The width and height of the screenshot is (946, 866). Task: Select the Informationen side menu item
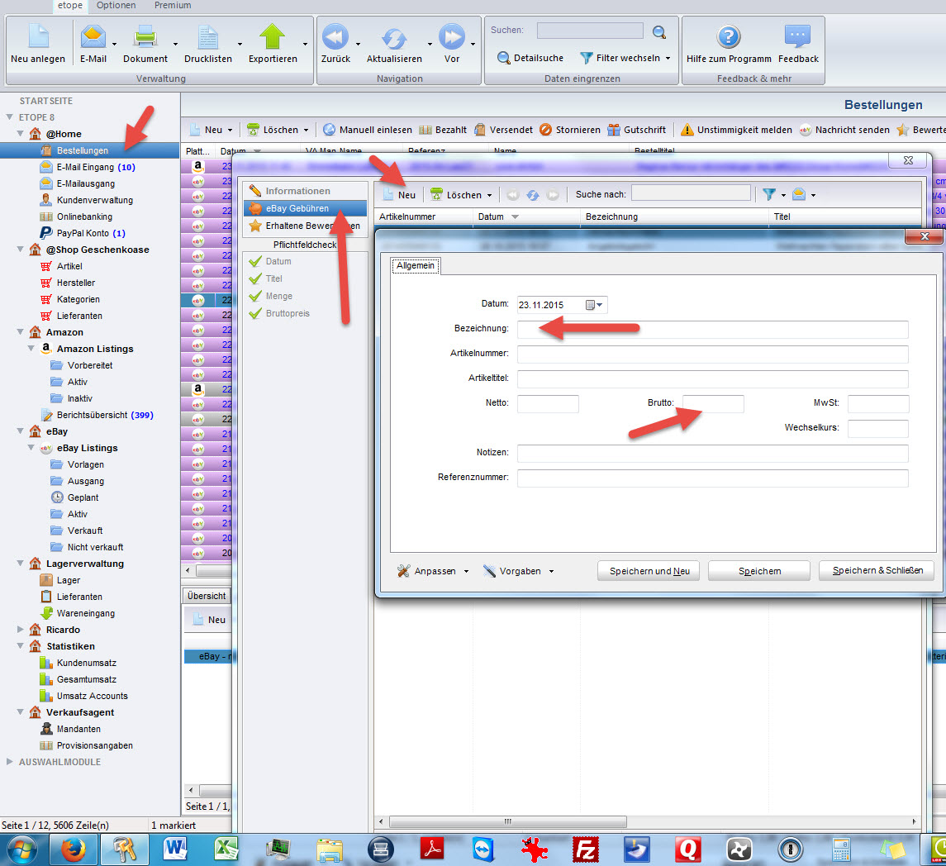(305, 191)
